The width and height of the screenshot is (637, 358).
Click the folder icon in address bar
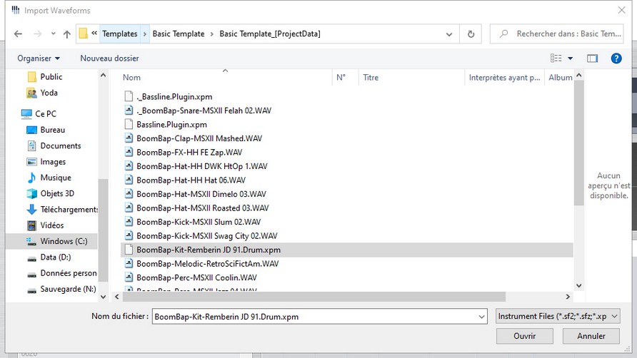84,34
